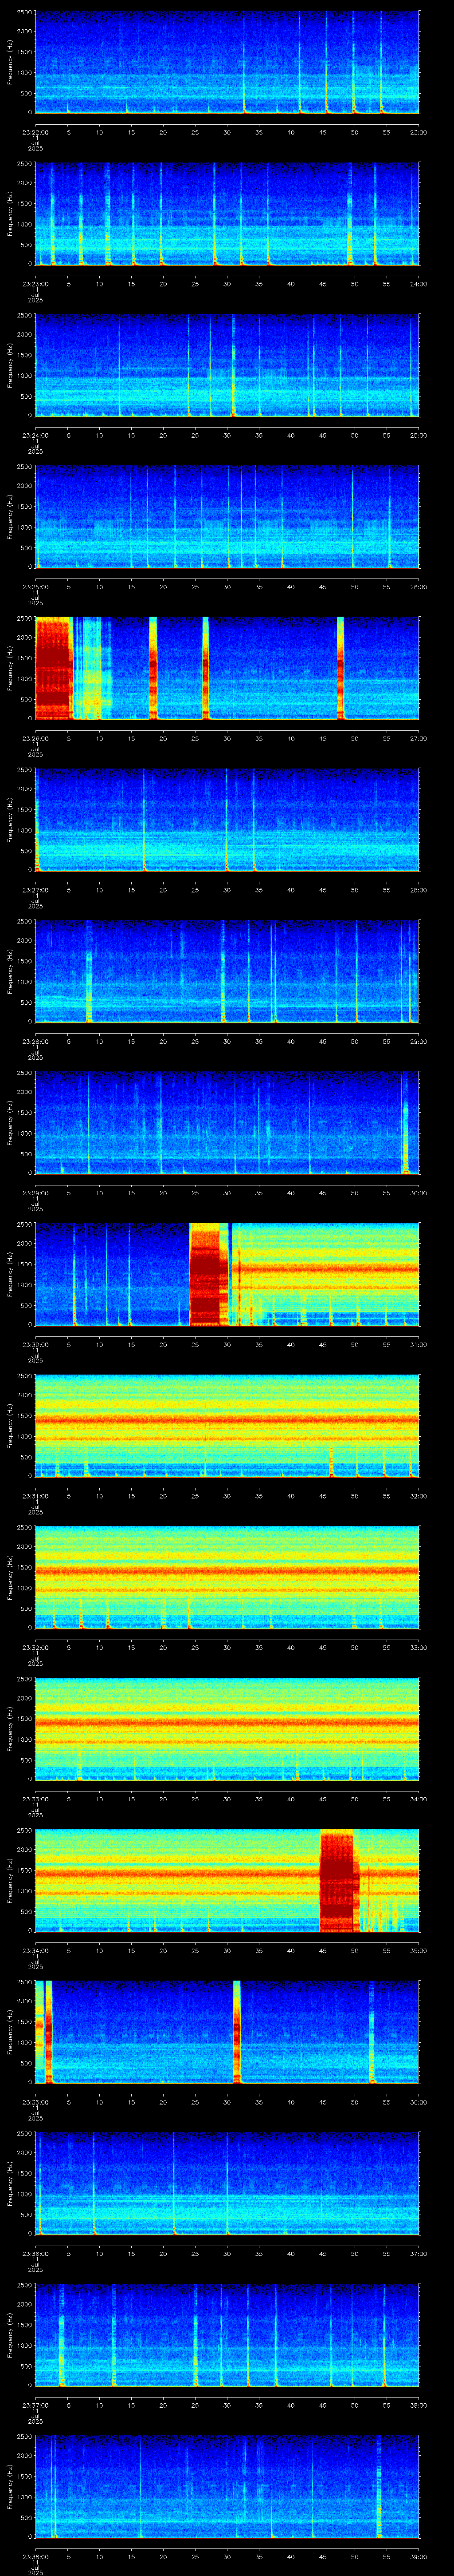Click the 23:24:00 start time label

pyautogui.click(x=35, y=435)
